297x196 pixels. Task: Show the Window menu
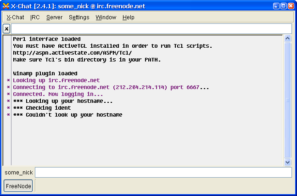pos(106,17)
